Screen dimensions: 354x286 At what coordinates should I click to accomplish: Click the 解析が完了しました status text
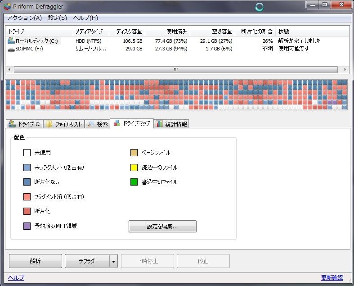coord(299,41)
